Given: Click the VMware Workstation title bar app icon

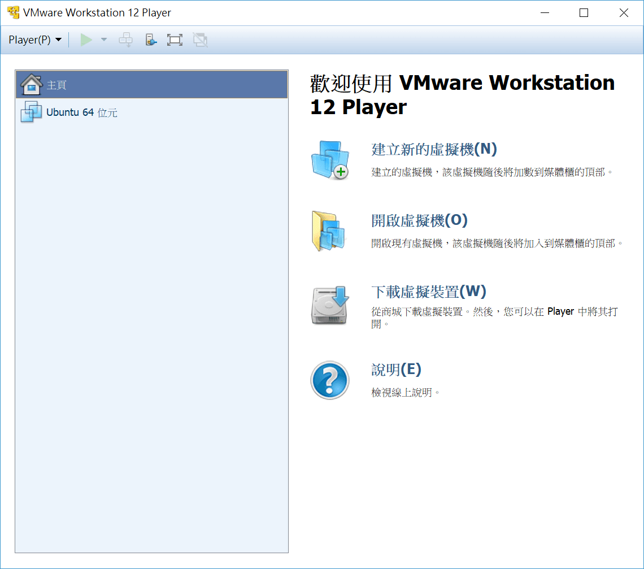Looking at the screenshot, I should (13, 12).
